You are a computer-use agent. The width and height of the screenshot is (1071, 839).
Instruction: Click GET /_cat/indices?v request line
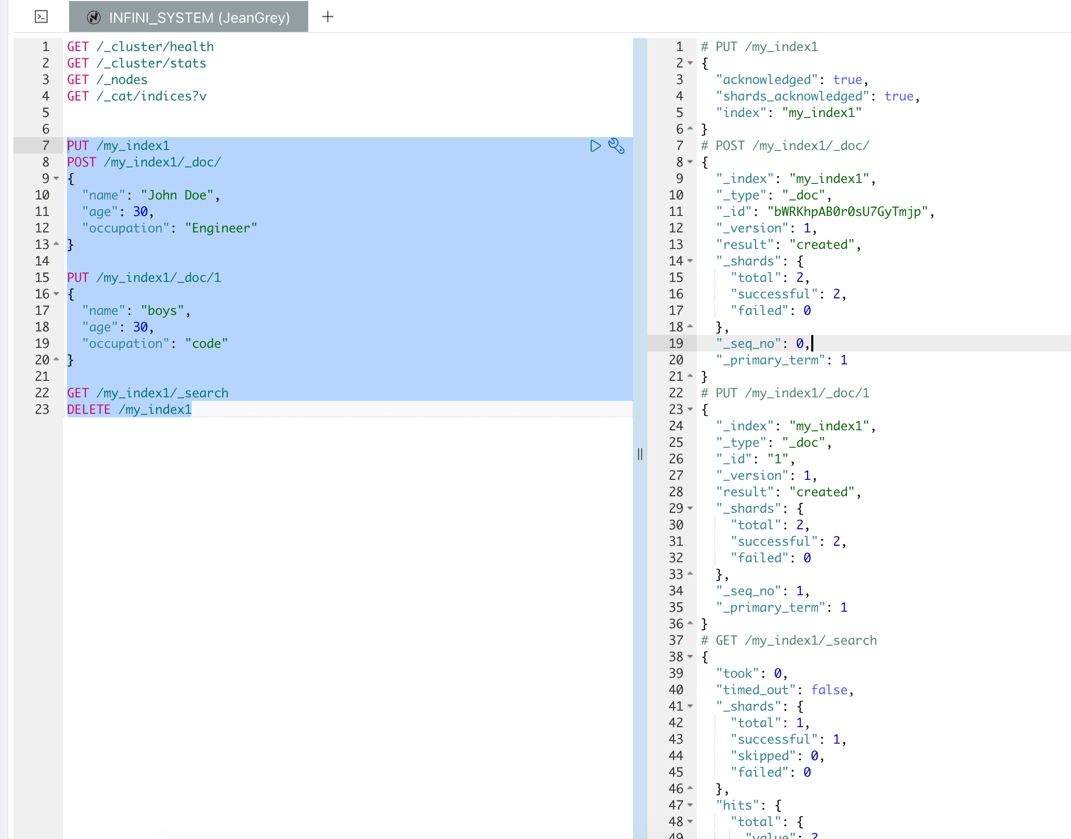(137, 96)
